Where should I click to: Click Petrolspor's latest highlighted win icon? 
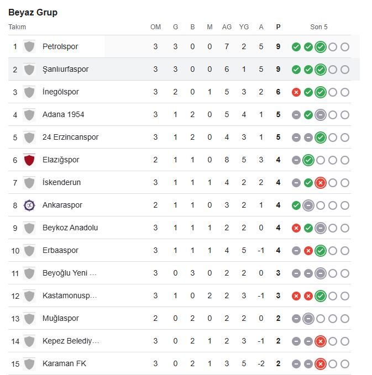pos(320,47)
